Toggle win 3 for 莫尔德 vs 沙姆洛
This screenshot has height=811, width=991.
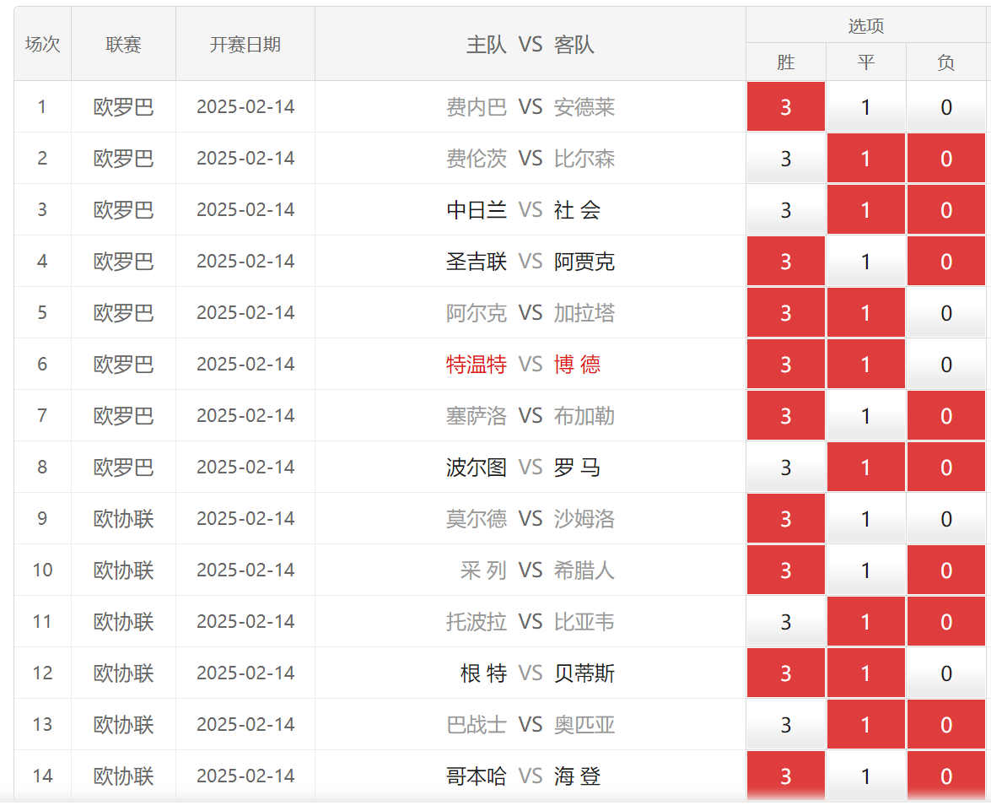(785, 519)
